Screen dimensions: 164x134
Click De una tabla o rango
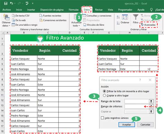tap(25, 25)
